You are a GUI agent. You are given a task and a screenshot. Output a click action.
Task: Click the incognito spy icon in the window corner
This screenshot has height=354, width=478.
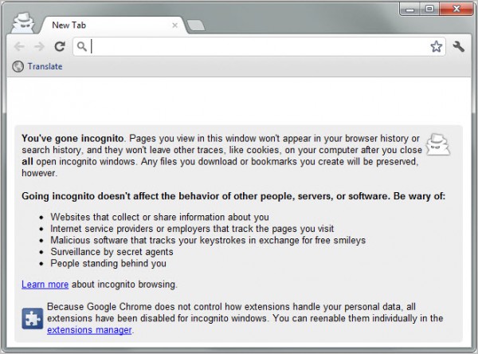[x=22, y=23]
